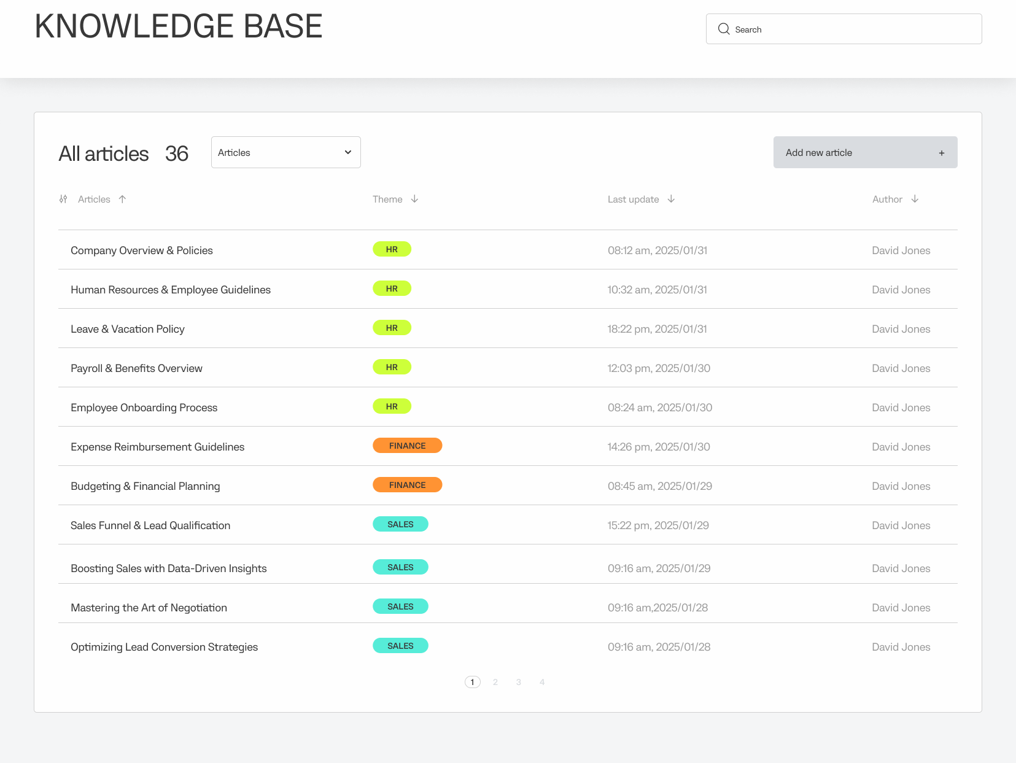Screen dimensions: 1016x763
Task: Sort by Last update using its arrow
Action: pyautogui.click(x=671, y=199)
